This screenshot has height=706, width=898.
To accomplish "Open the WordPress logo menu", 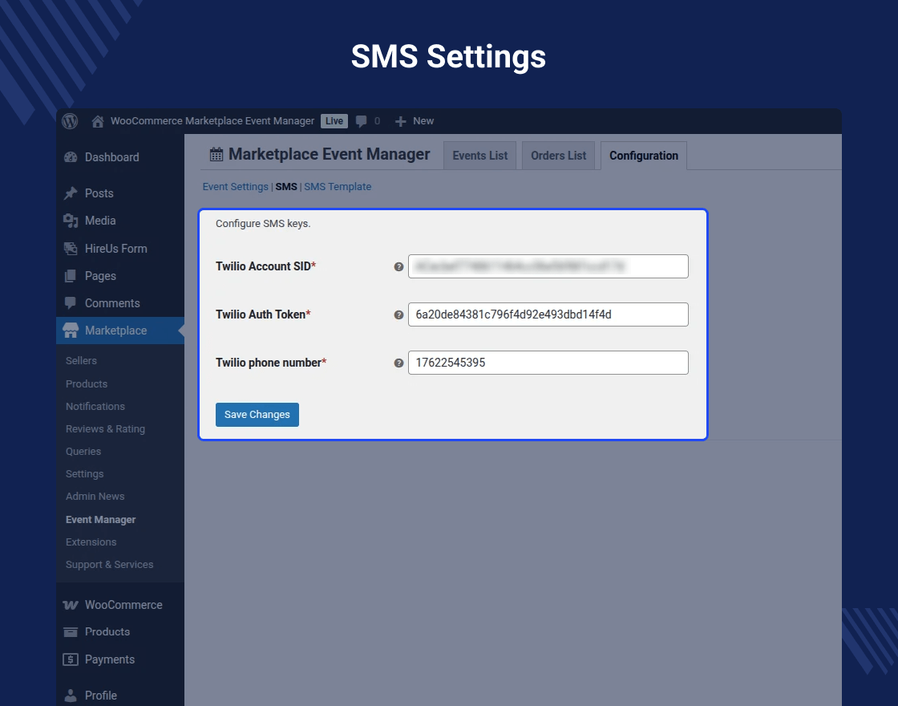I will coord(70,120).
